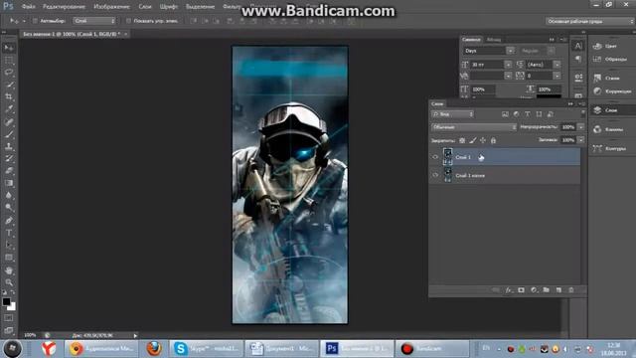Select the Rectangle shape tool

click(x=9, y=258)
